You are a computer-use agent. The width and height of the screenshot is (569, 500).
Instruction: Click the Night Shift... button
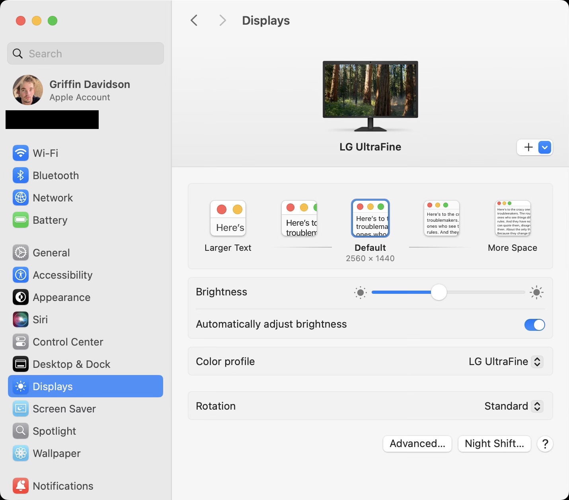[x=495, y=444]
